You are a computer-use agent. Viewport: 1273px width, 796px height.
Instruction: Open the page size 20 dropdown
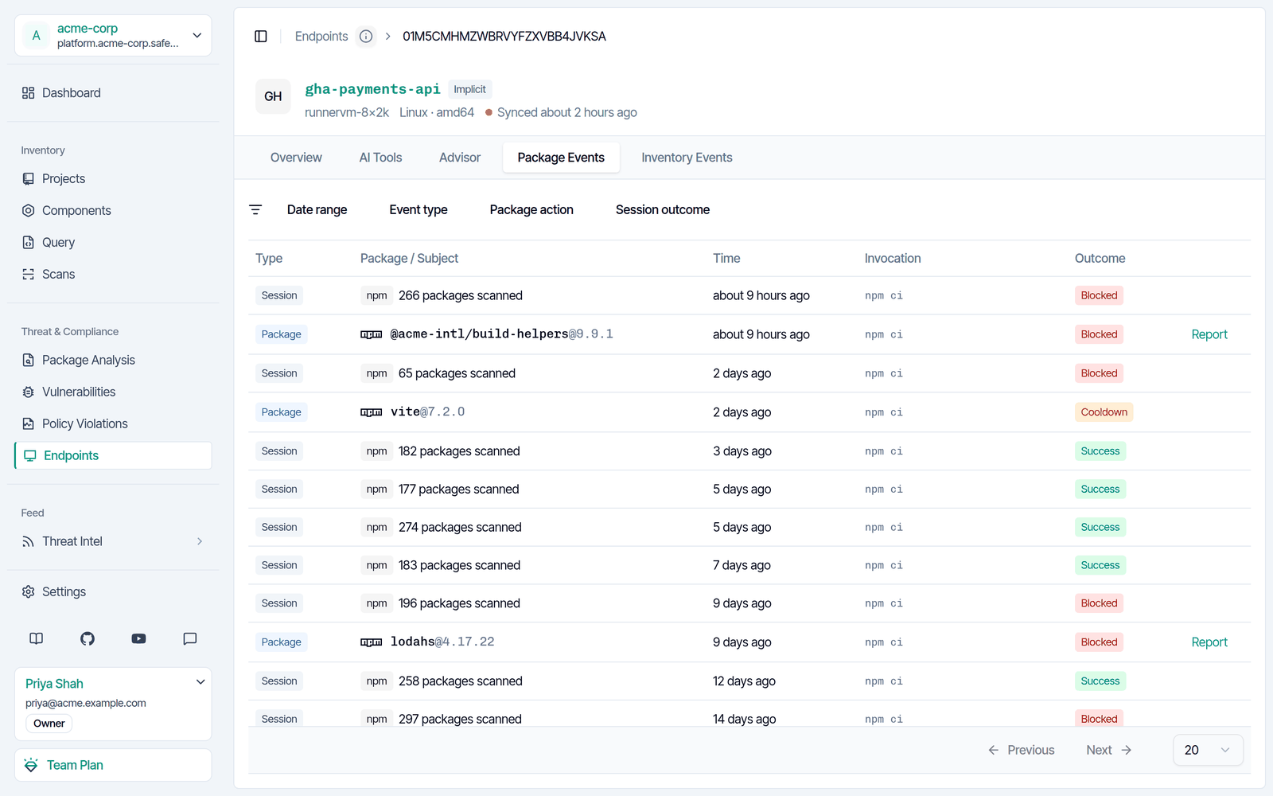click(x=1208, y=751)
